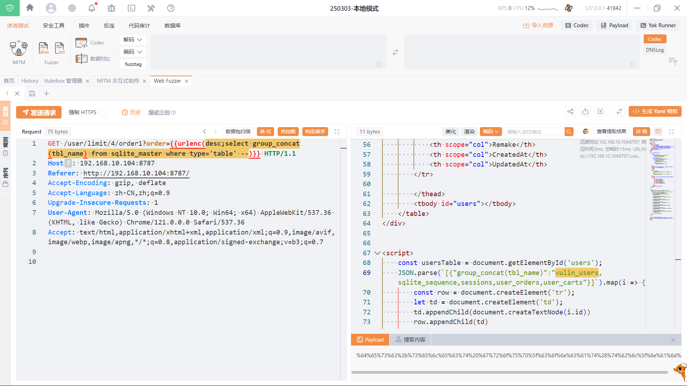Click the notification bell icon
Screen dimensions: 687x386
[92, 8]
